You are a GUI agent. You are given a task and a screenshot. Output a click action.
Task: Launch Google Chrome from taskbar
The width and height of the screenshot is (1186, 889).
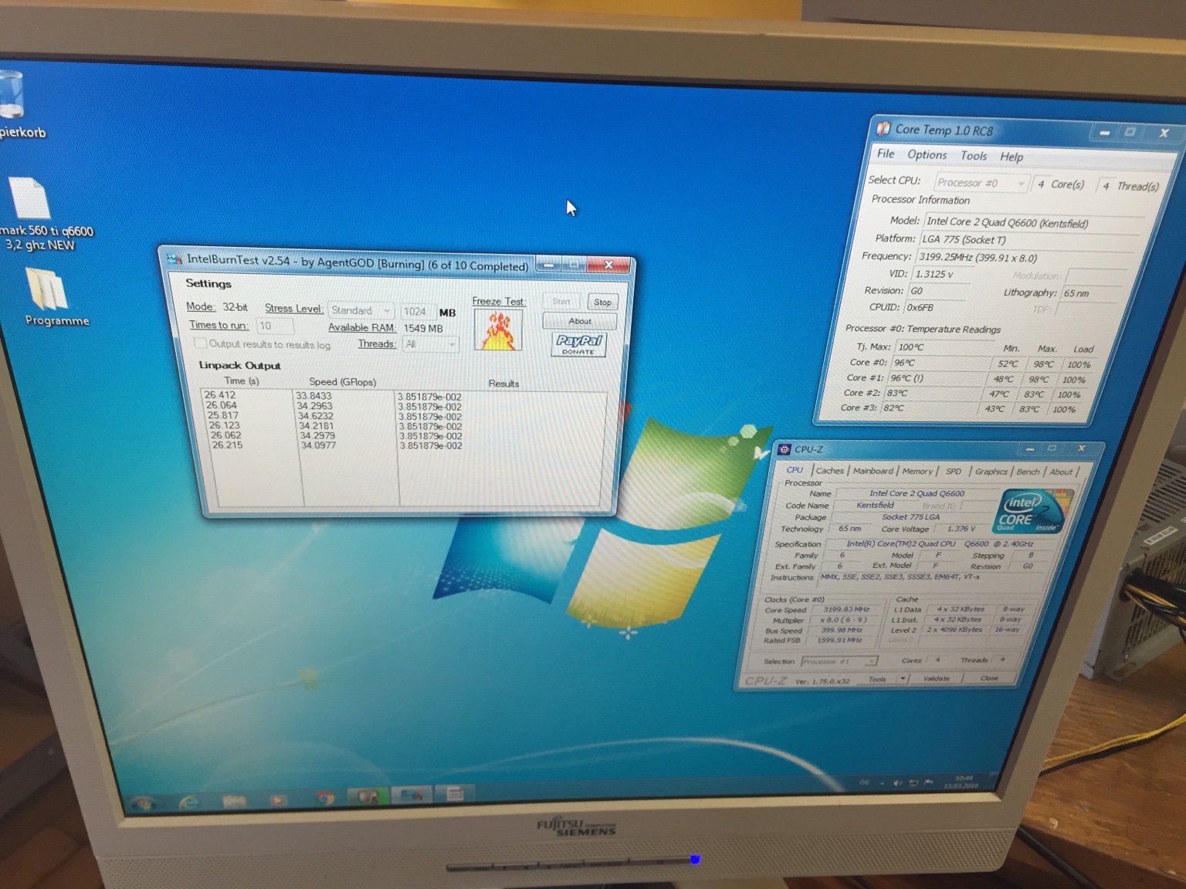325,798
